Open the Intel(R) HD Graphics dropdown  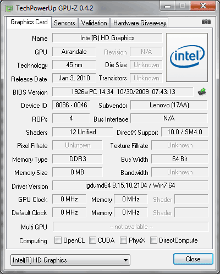(x=70, y=260)
